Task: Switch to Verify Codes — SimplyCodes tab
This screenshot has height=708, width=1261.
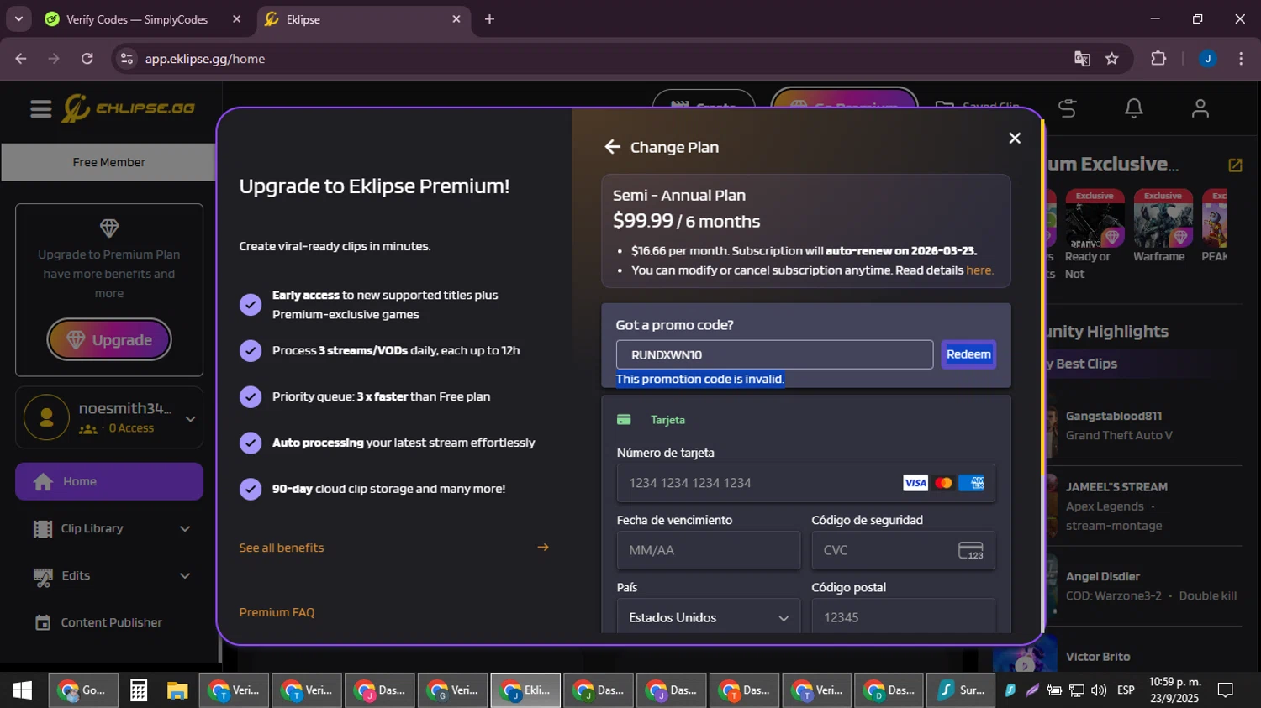Action: [136, 19]
